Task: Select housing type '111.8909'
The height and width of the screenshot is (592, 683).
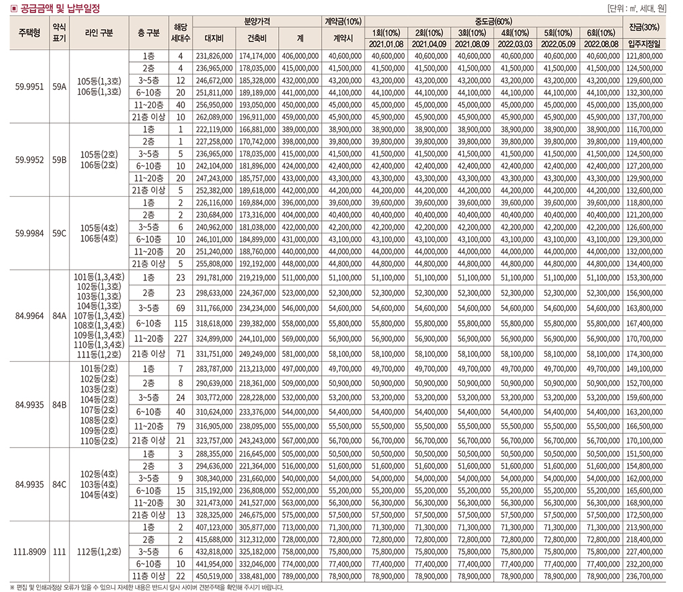Action: (x=30, y=552)
